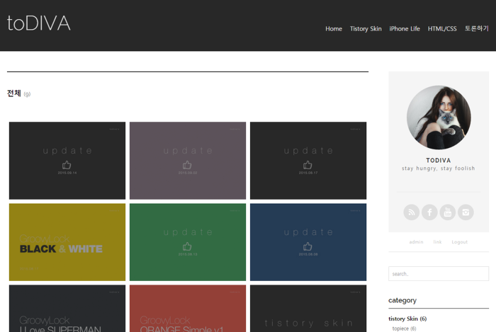Open the update post dated 2015.08.17
The width and height of the screenshot is (496, 332).
click(x=308, y=161)
